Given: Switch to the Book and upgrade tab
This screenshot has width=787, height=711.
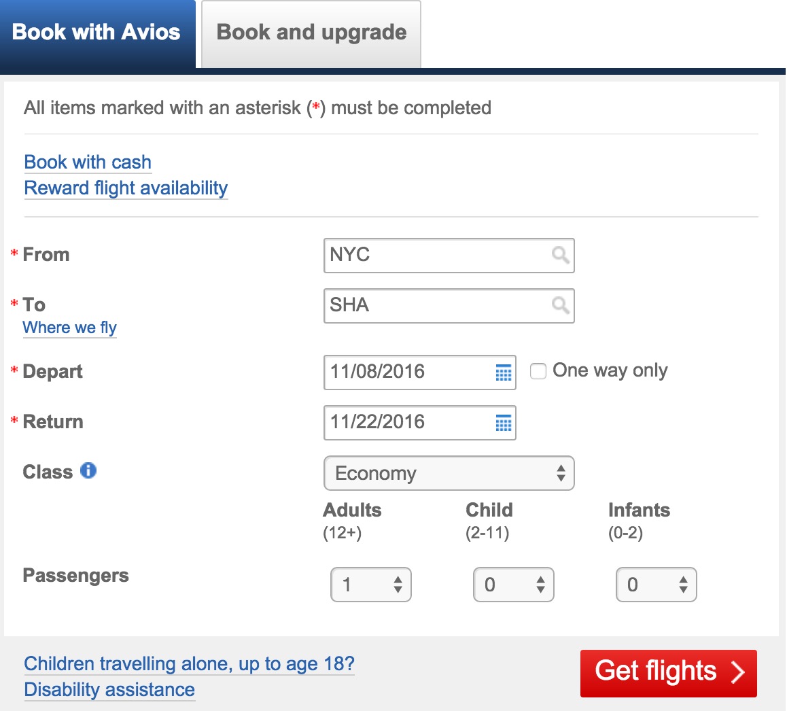Looking at the screenshot, I should coord(311,33).
